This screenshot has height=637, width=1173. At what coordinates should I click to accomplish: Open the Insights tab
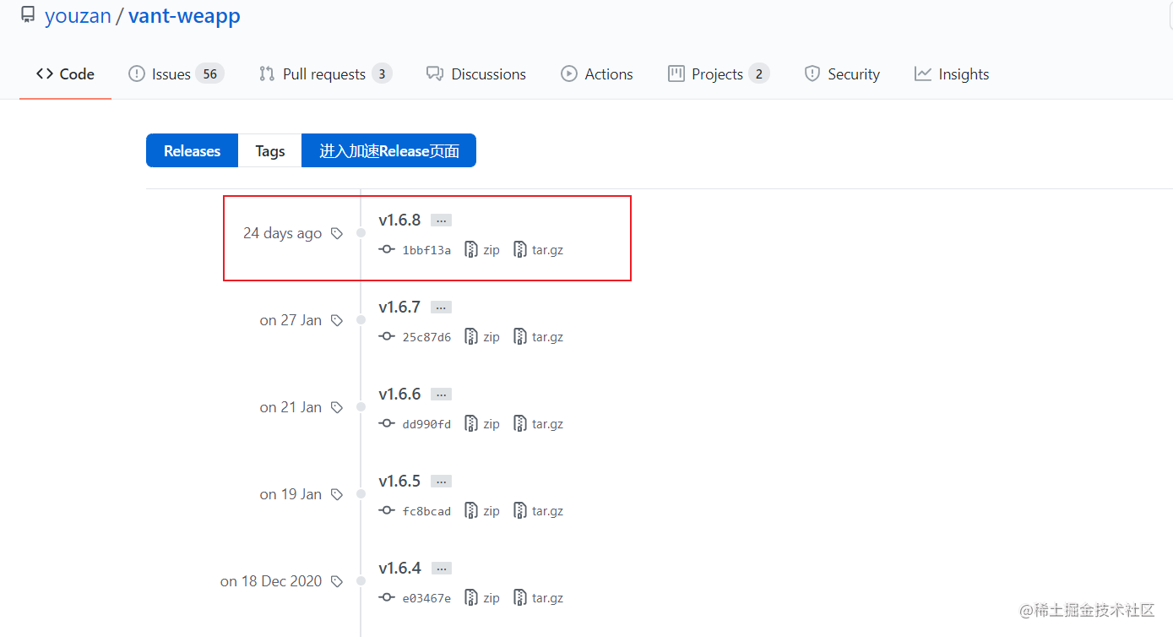point(952,74)
